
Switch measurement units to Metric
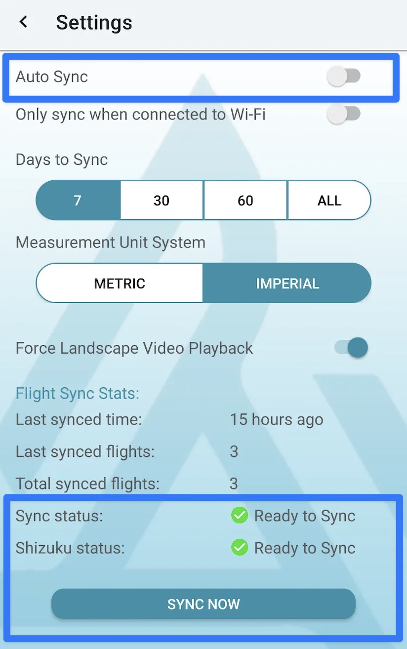(x=120, y=284)
